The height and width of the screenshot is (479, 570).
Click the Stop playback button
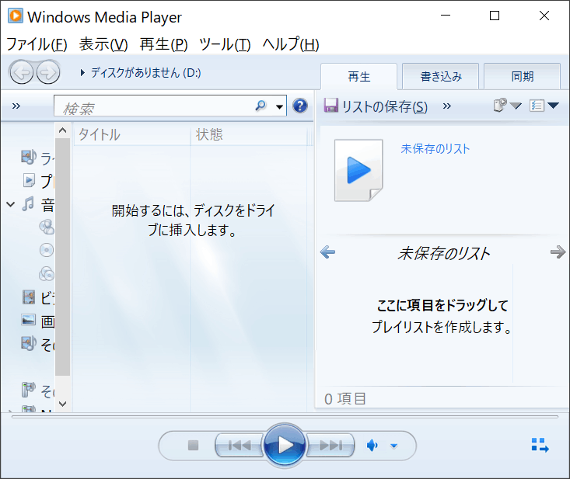[193, 445]
